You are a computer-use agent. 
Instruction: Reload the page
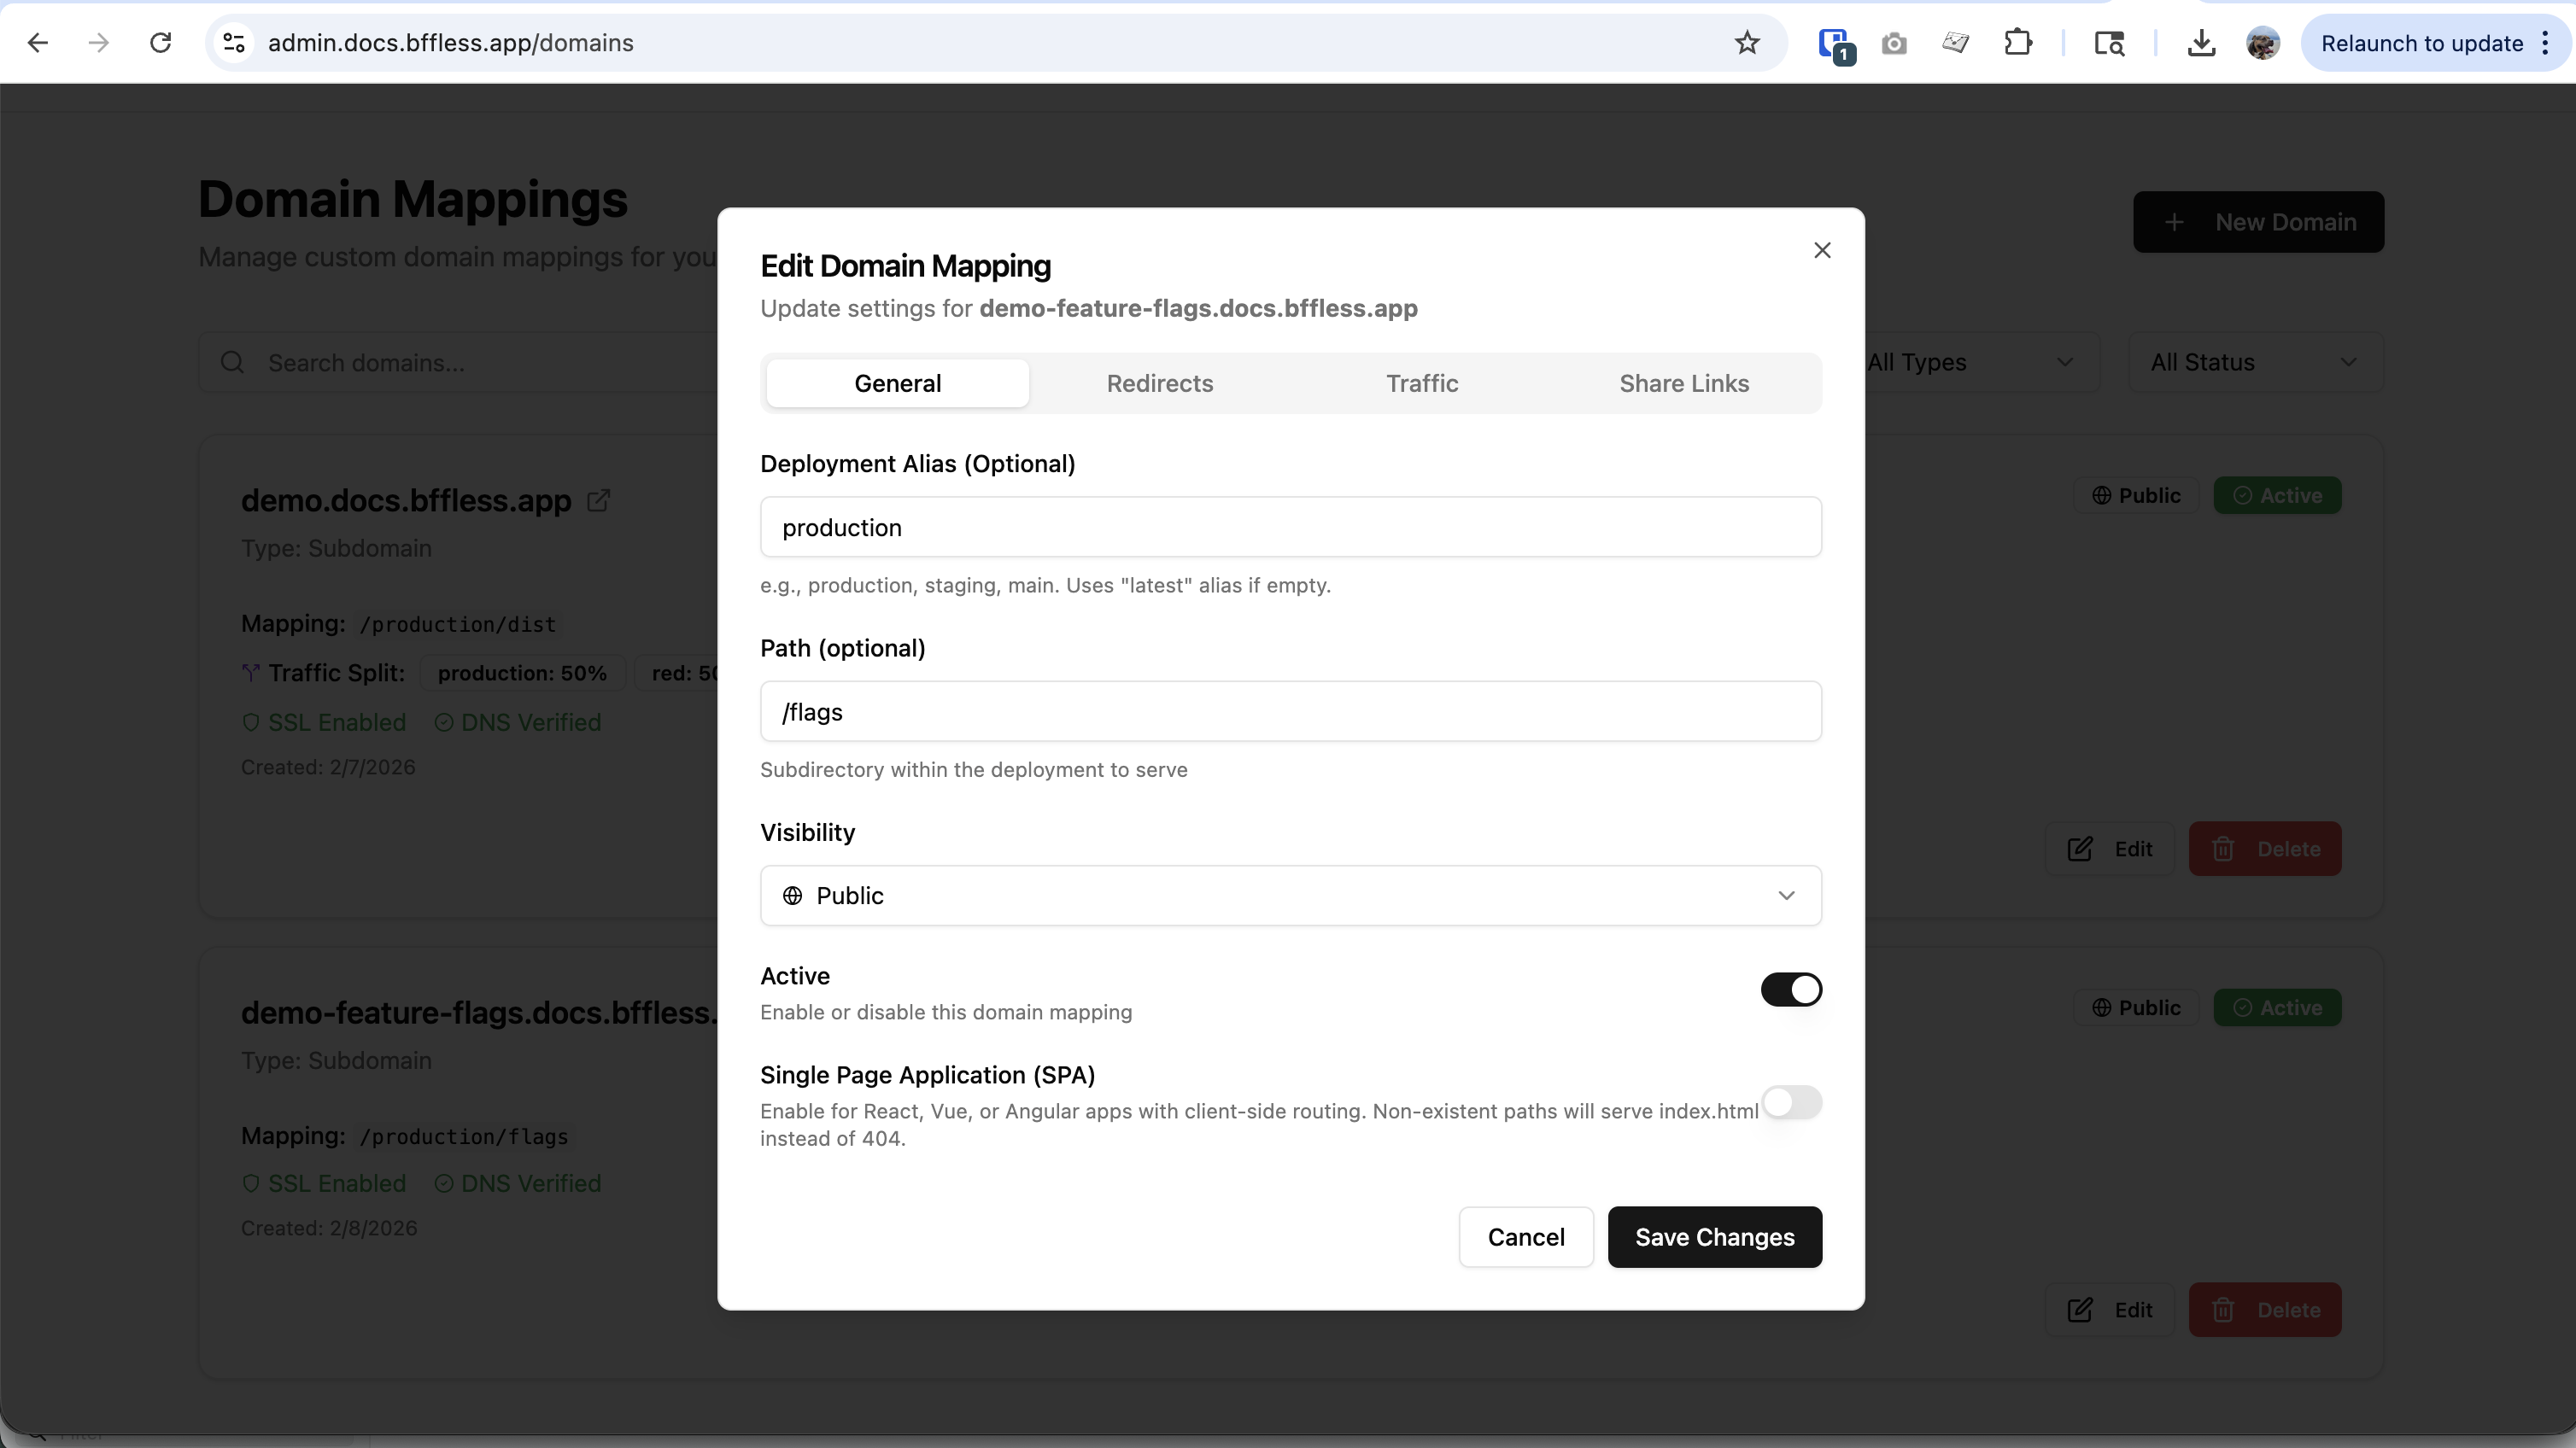tap(160, 43)
